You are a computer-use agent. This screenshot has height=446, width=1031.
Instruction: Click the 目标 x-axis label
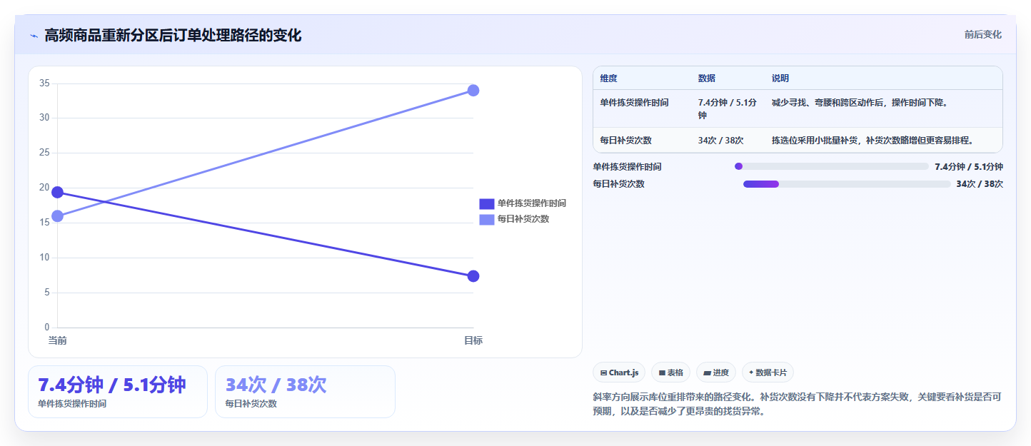tap(473, 340)
